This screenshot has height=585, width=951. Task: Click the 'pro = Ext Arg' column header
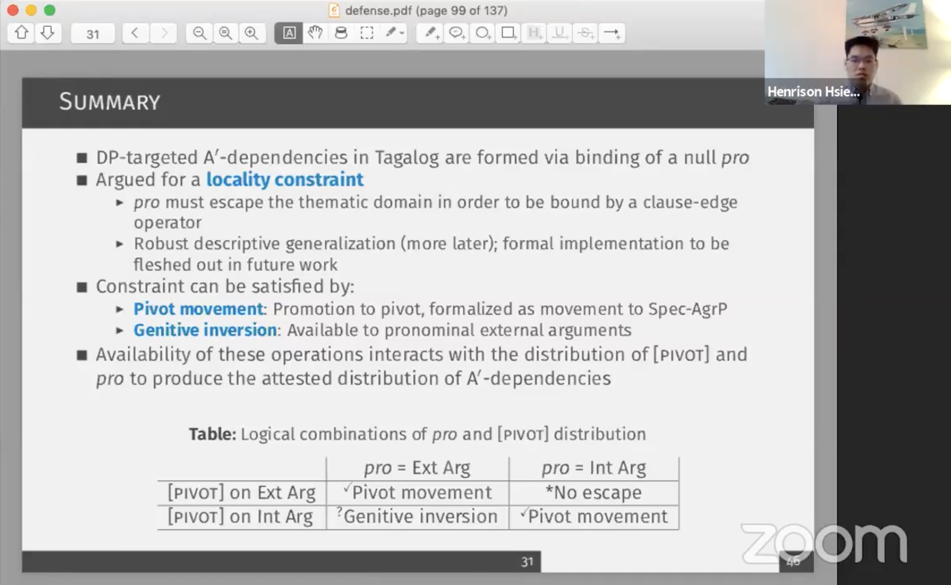point(417,468)
